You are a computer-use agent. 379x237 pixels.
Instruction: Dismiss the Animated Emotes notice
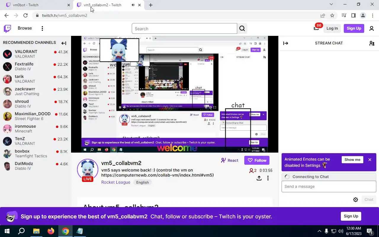[x=370, y=160]
